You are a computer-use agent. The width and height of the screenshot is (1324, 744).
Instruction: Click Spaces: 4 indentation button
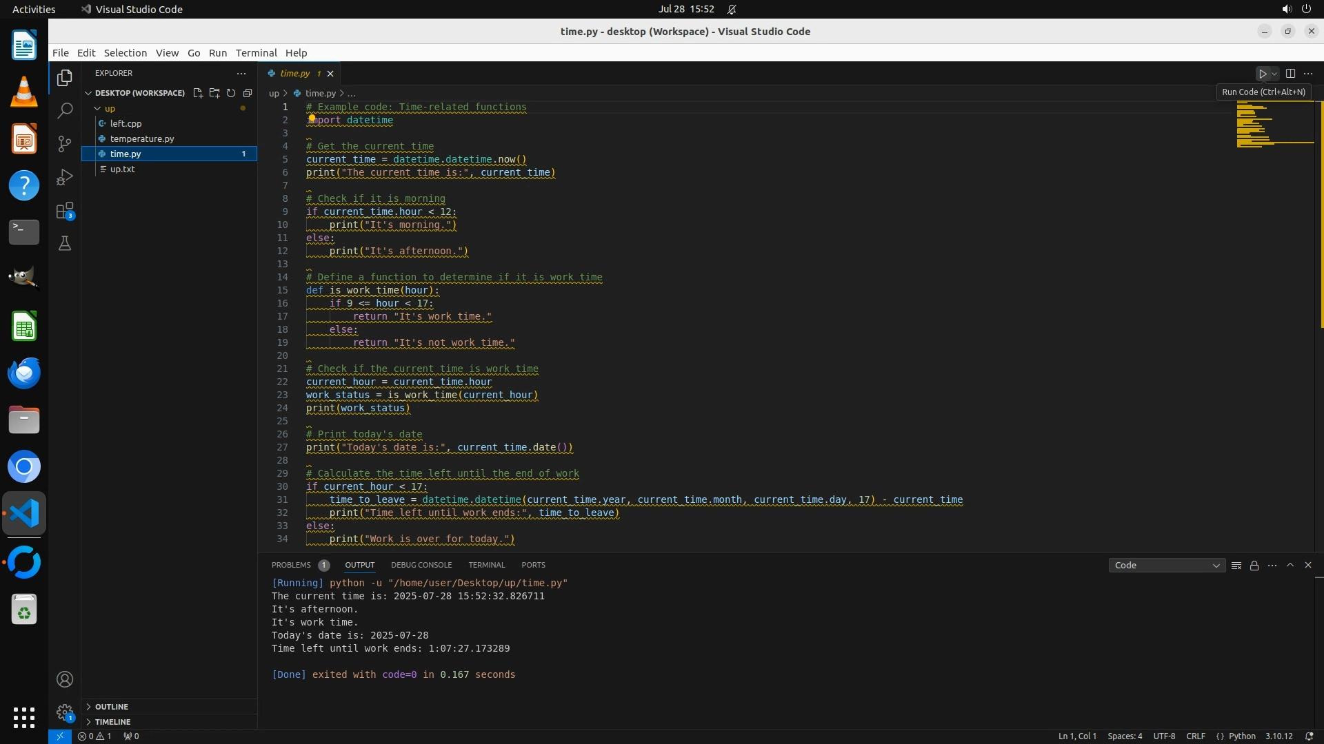pos(1125,736)
